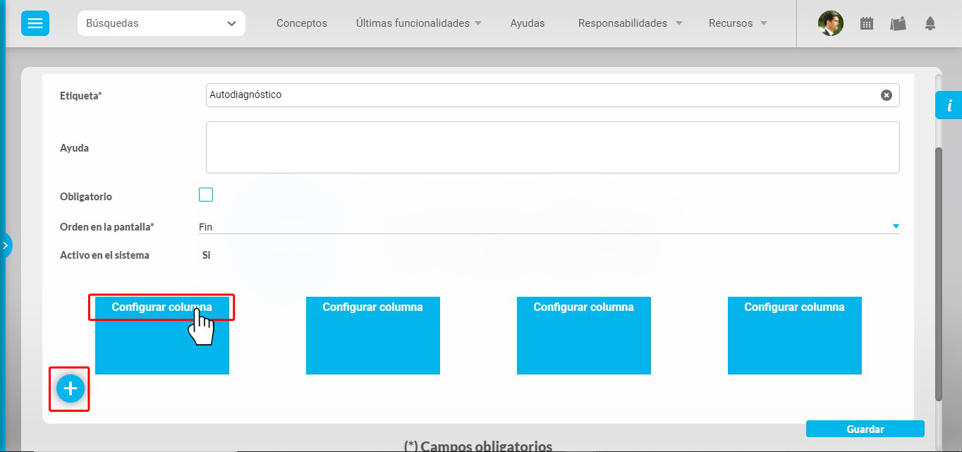The image size is (962, 452).
Task: Click the Ayudas menu item
Action: tap(527, 23)
